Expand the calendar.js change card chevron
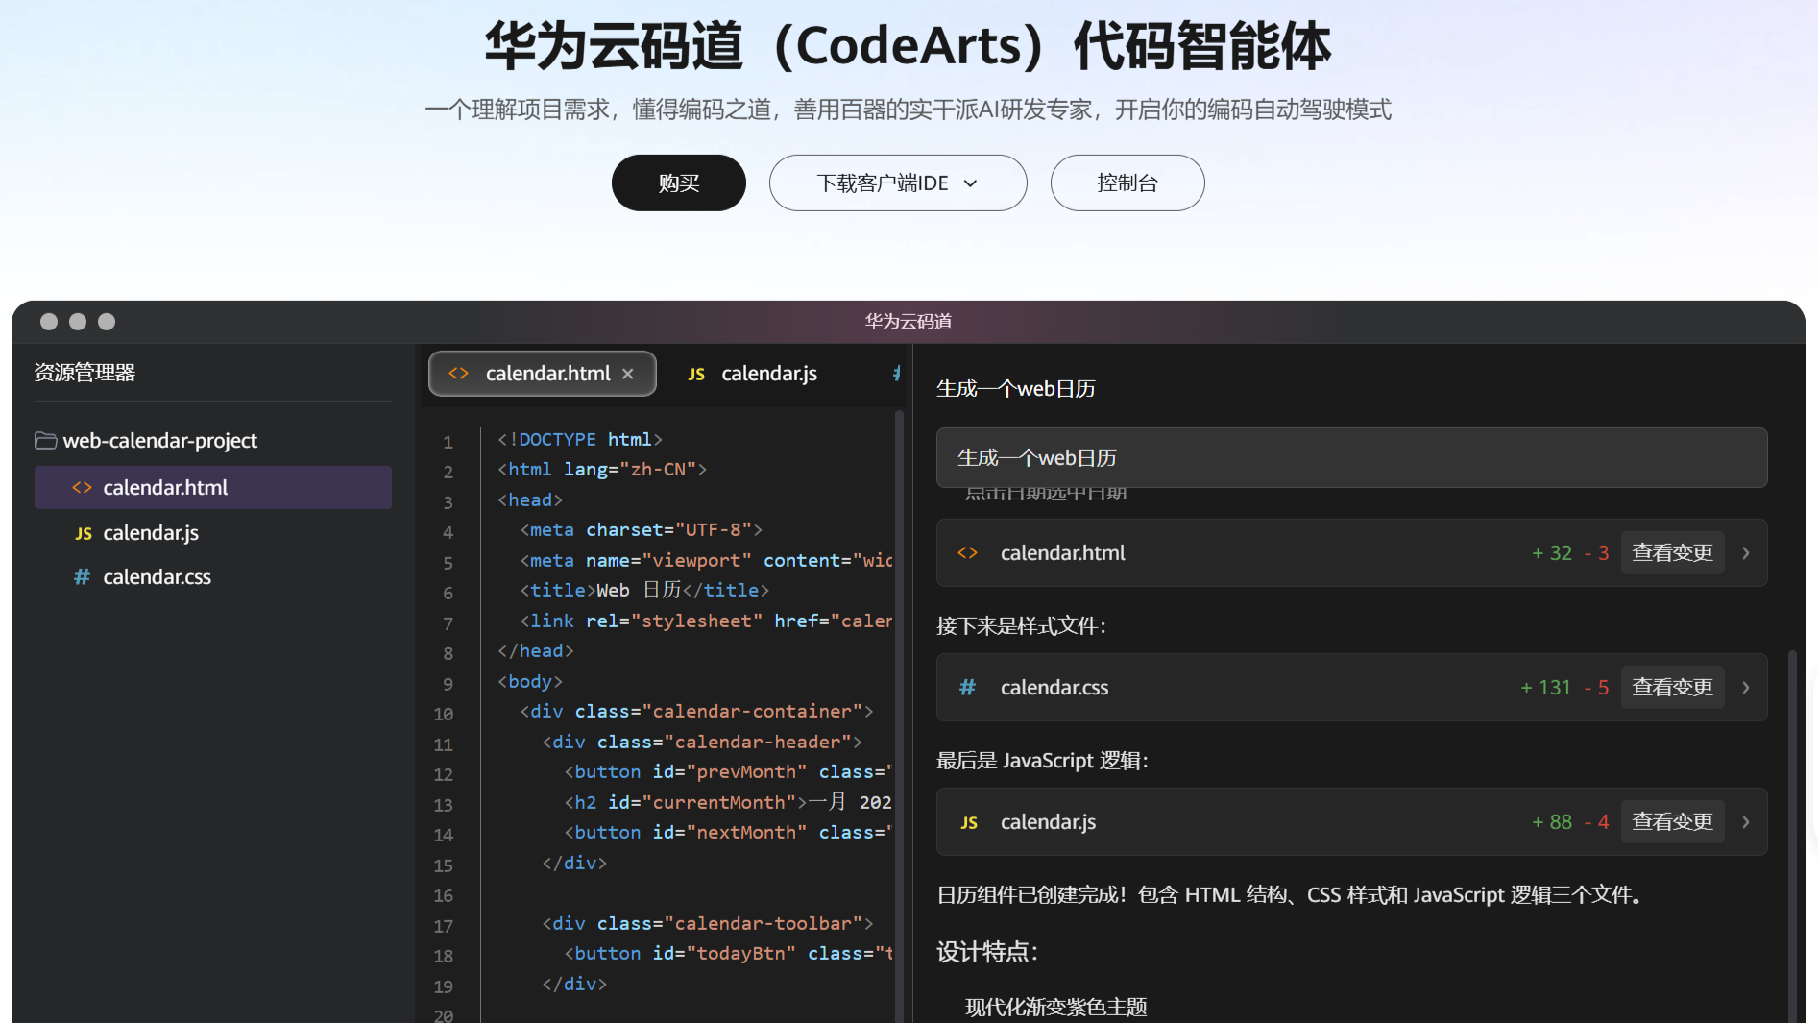This screenshot has width=1818, height=1023. (x=1746, y=822)
